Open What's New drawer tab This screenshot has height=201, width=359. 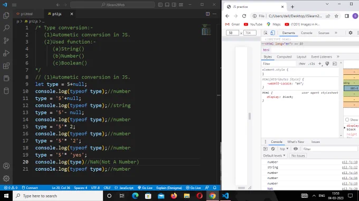click(296, 142)
